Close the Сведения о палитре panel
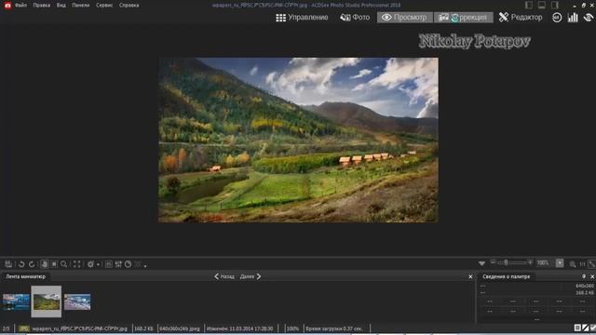This screenshot has height=335, width=596. pyautogui.click(x=592, y=276)
